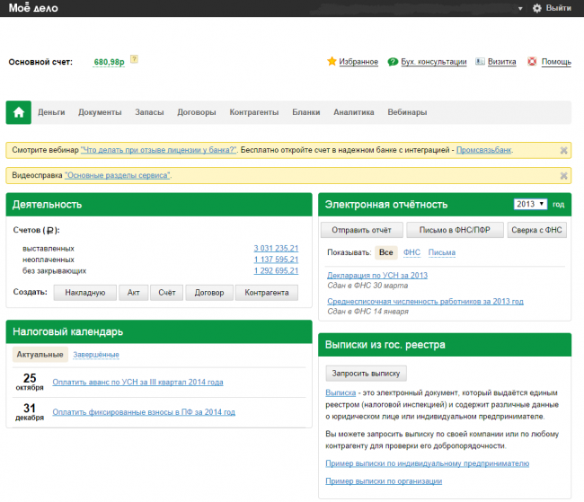Open без закрывающих amount 1 292 695,21
Viewport: 584px width, 502px height.
[x=276, y=270]
